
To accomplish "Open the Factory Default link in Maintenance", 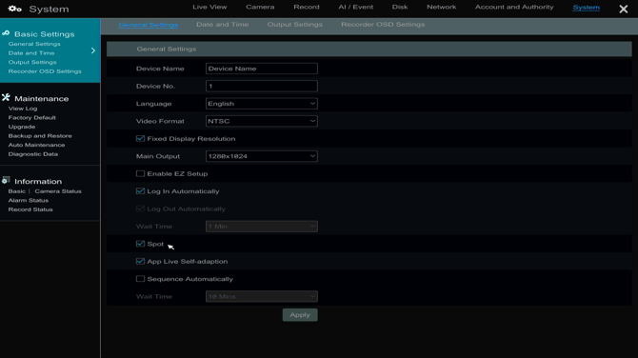I will tap(32, 117).
